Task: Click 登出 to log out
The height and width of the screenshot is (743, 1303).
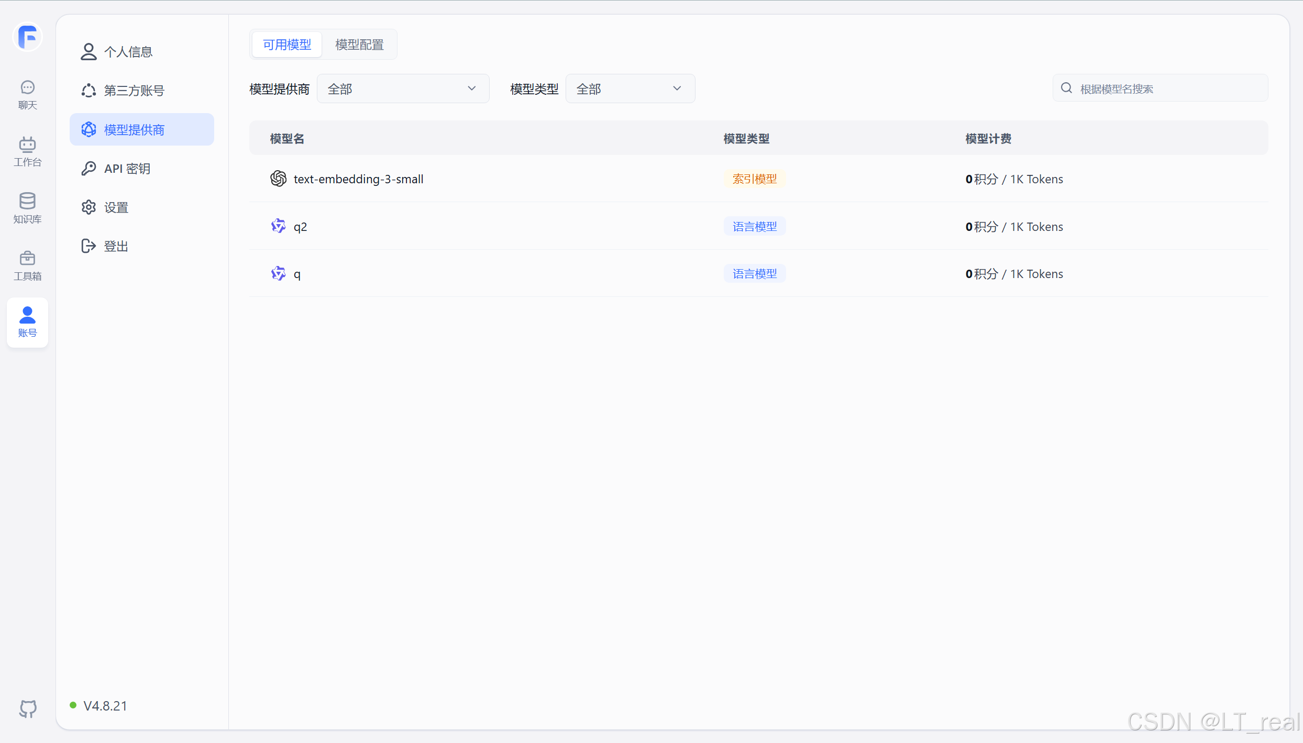Action: 116,246
